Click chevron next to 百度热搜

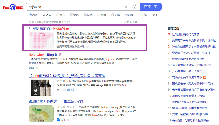[182, 28]
